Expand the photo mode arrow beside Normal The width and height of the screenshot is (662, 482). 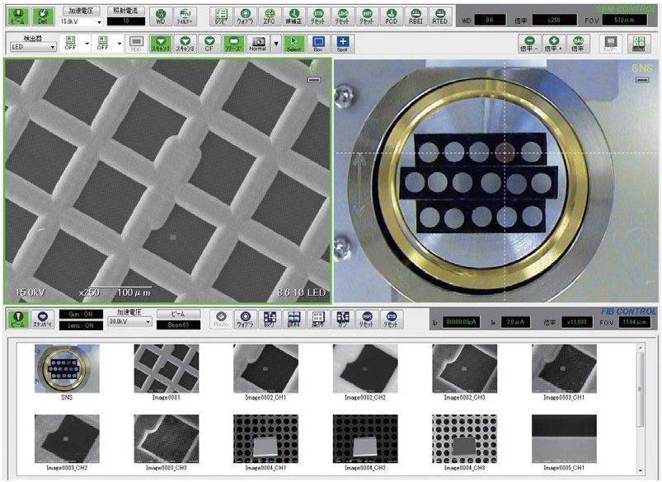276,44
